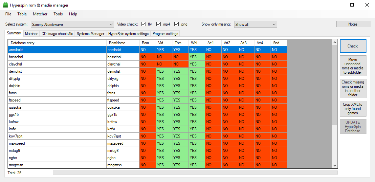Viewport: 375px width, 182px height.
Task: Select the dirtypig database entry
Action: [x=57, y=79]
